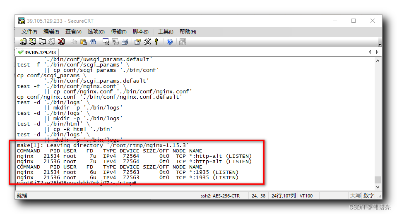Image resolution: width=397 pixels, height=214 pixels.
Task: Click the Print printer icon
Action: [x=125, y=42]
